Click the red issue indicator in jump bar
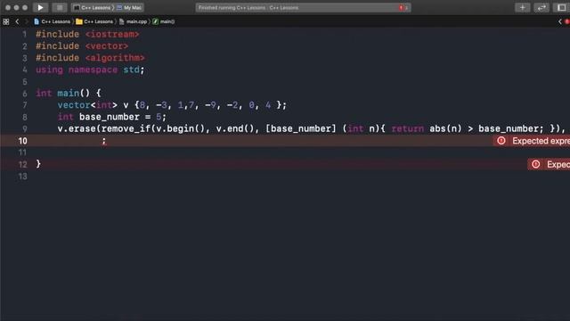Screen dimensions: 570x321 [566, 21]
